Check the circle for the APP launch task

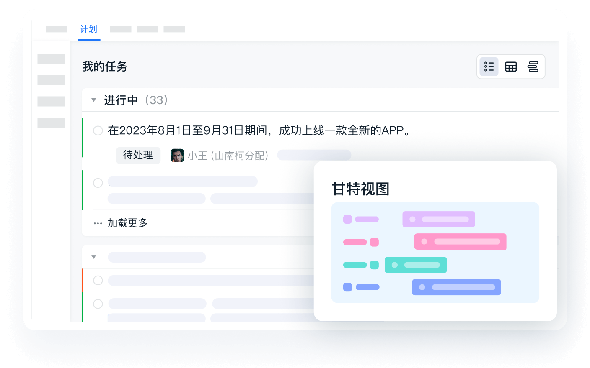coord(98,130)
